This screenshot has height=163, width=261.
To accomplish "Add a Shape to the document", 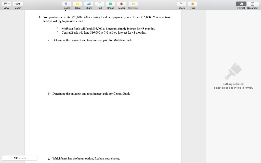I will coord(111,4).
